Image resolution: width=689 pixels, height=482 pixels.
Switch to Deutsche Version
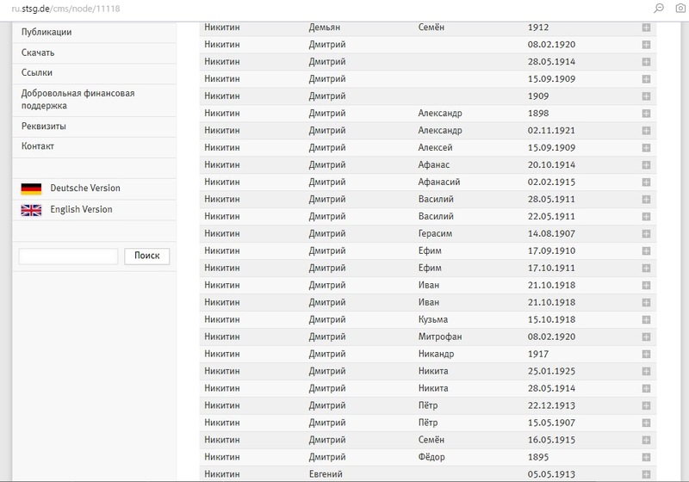pos(85,188)
